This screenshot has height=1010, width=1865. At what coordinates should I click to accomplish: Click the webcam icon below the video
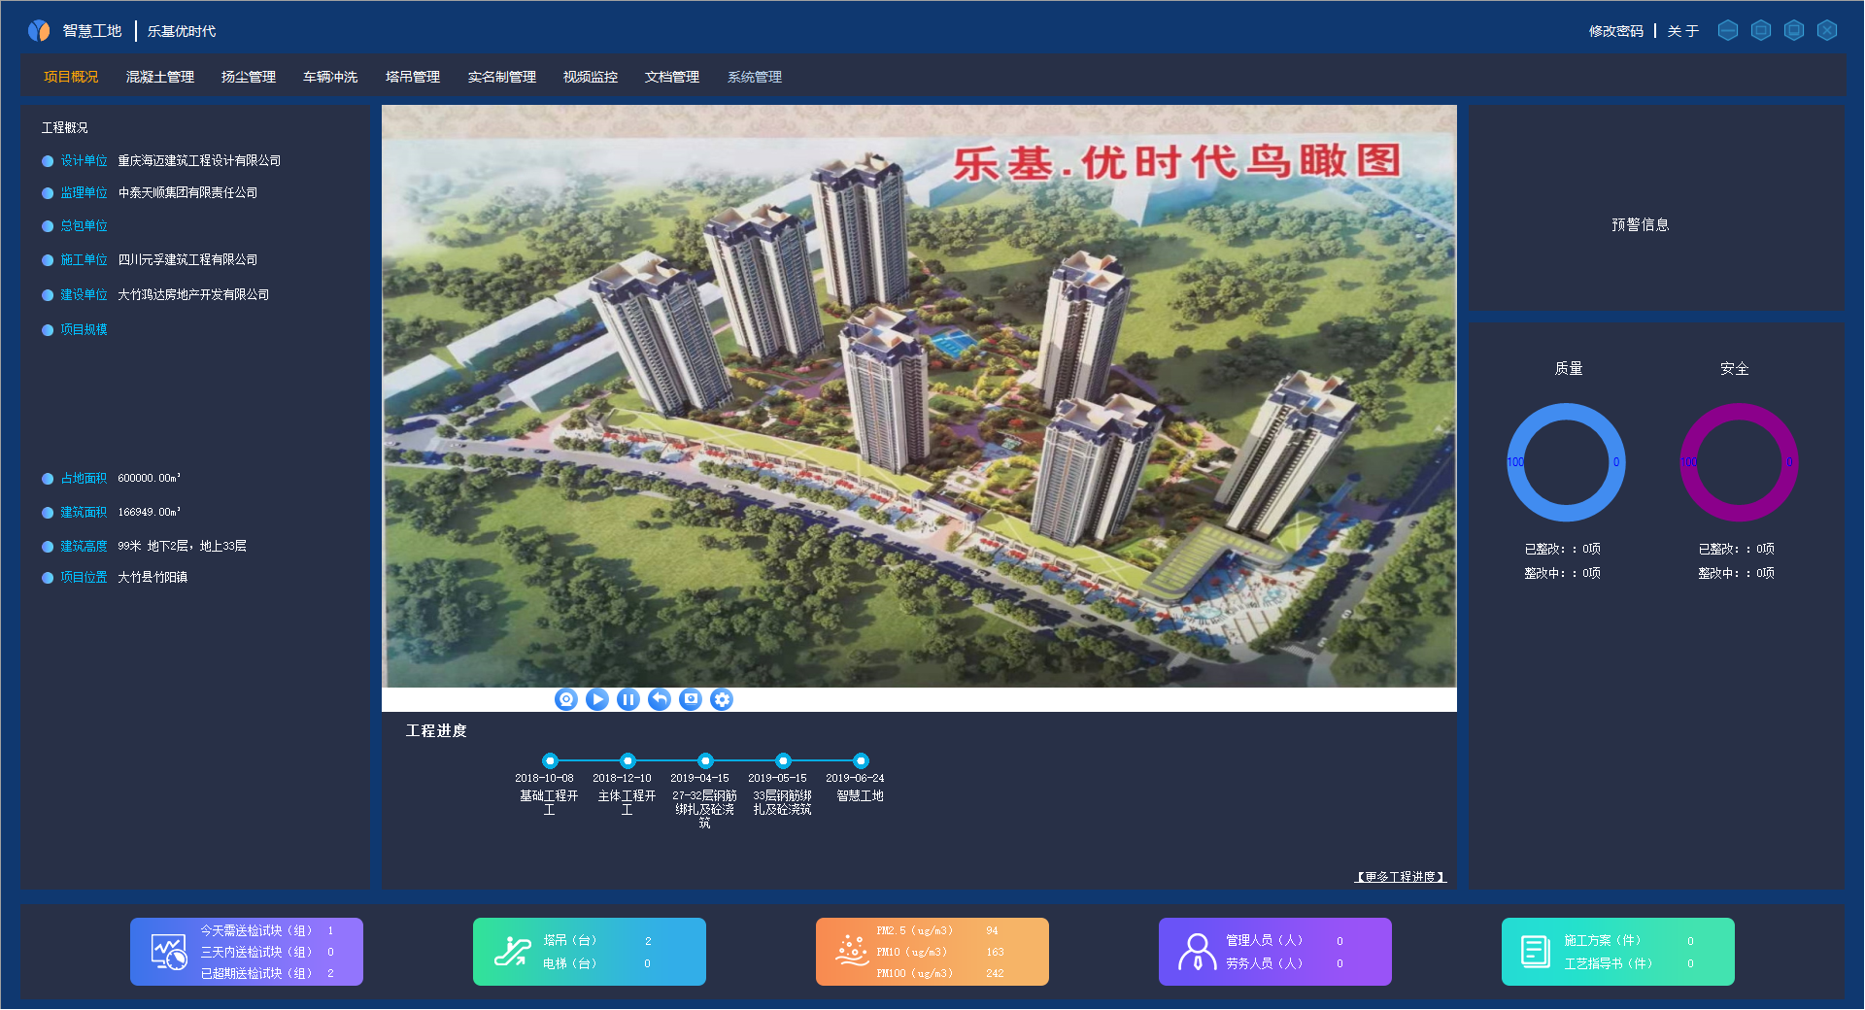pos(566,699)
